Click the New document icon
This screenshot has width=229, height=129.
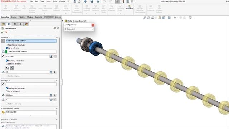[x=79, y=1]
